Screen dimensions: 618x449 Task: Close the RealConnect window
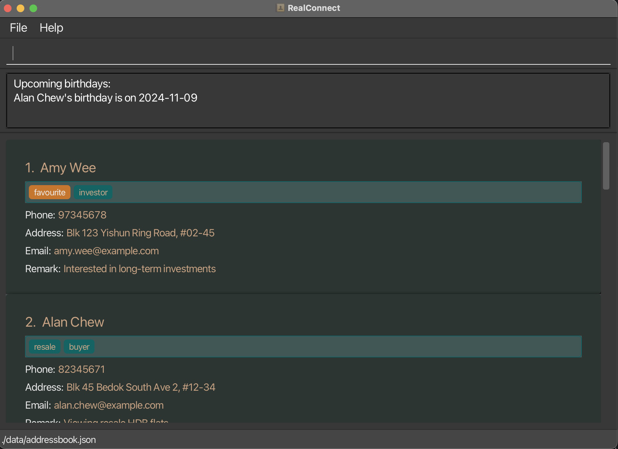(8, 8)
